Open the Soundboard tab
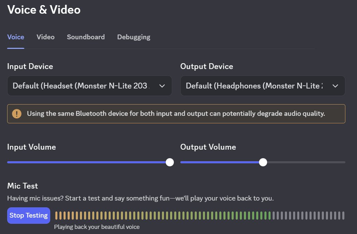The image size is (357, 234). tap(86, 37)
